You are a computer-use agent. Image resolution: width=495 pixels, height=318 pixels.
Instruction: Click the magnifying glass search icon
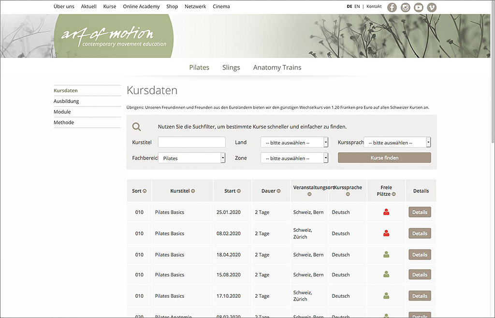click(x=137, y=127)
